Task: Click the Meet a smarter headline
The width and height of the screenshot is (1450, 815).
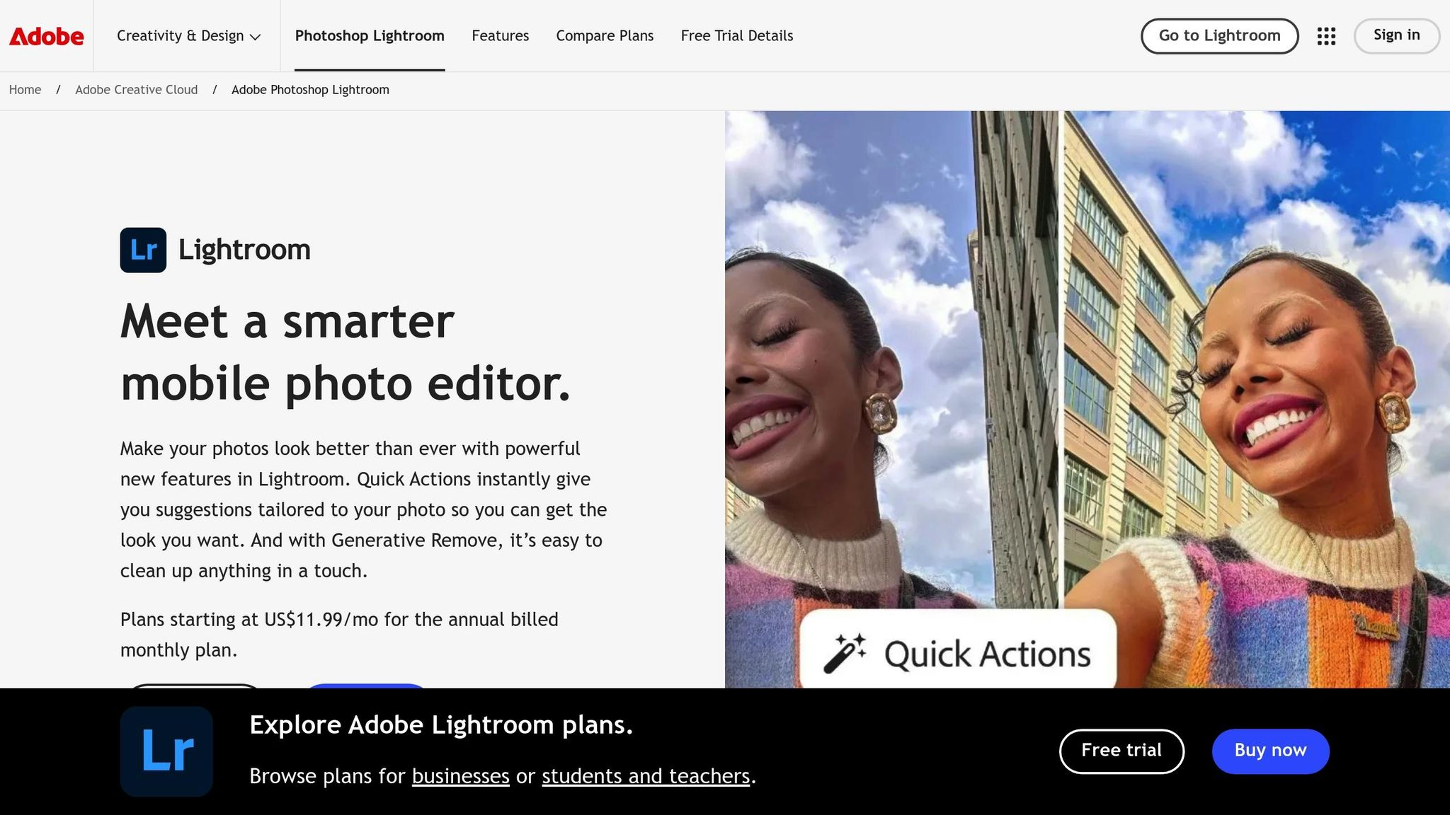Action: [x=346, y=352]
